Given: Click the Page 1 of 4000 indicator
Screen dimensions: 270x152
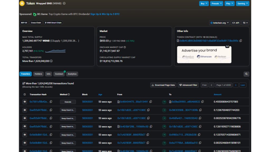Looking at the screenshot, I should click(x=224, y=85).
